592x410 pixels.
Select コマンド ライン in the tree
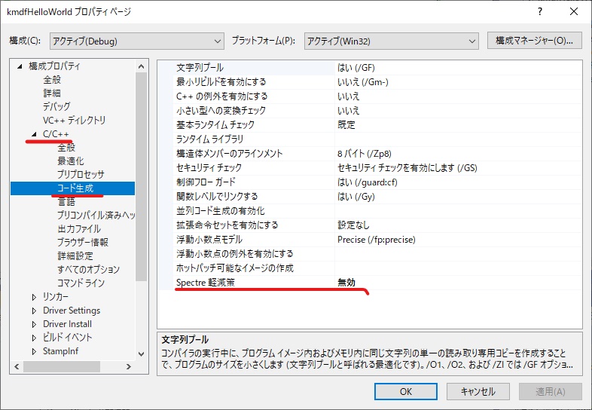tap(81, 283)
